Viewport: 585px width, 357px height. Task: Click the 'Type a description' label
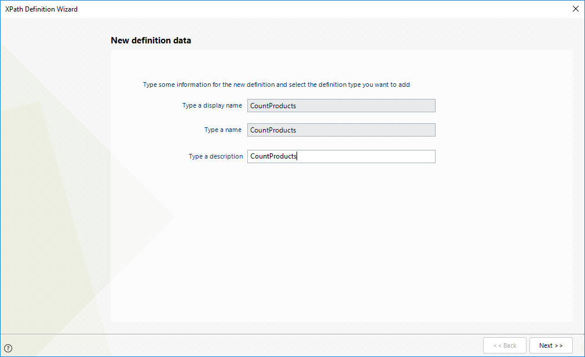215,157
